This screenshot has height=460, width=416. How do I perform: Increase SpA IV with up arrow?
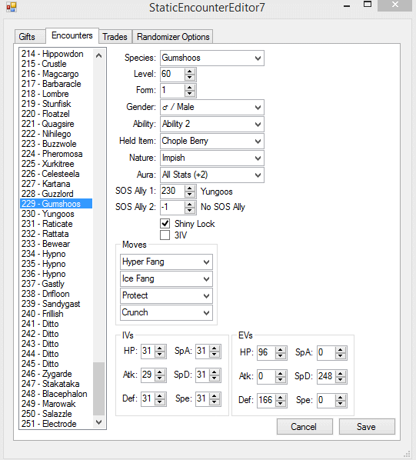215,348
